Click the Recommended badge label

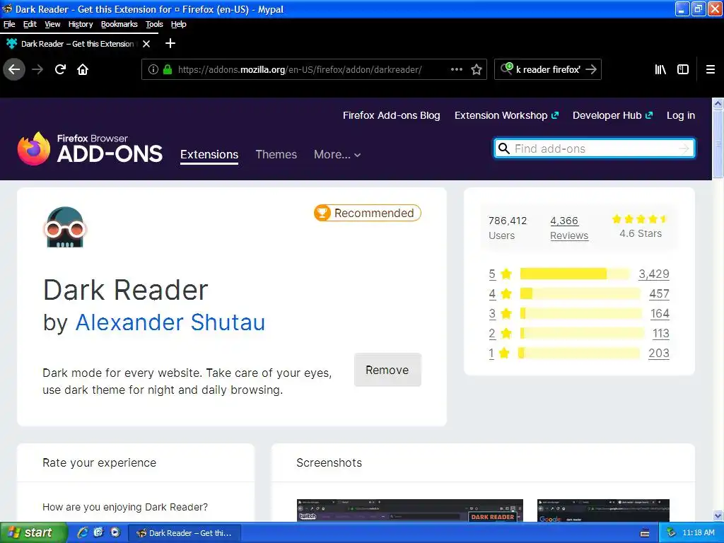tap(374, 213)
